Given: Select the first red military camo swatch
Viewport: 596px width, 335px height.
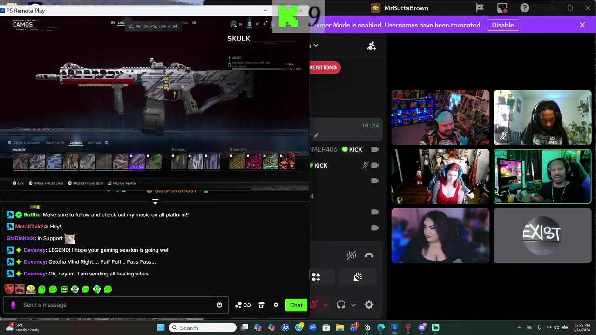Looking at the screenshot, I should coord(20,161).
